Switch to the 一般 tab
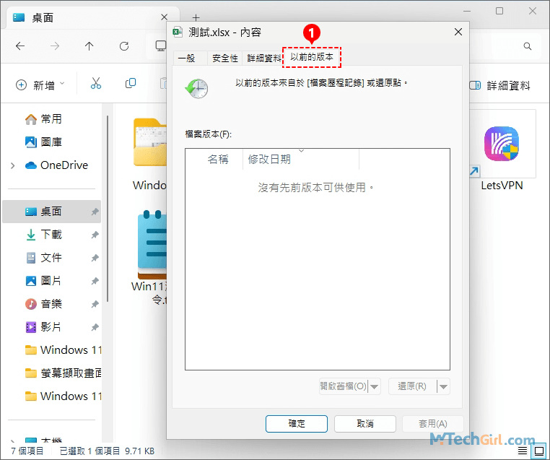This screenshot has width=550, height=460. pyautogui.click(x=186, y=58)
